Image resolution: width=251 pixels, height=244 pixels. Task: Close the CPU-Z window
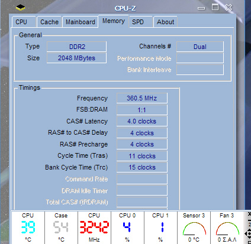point(229,8)
